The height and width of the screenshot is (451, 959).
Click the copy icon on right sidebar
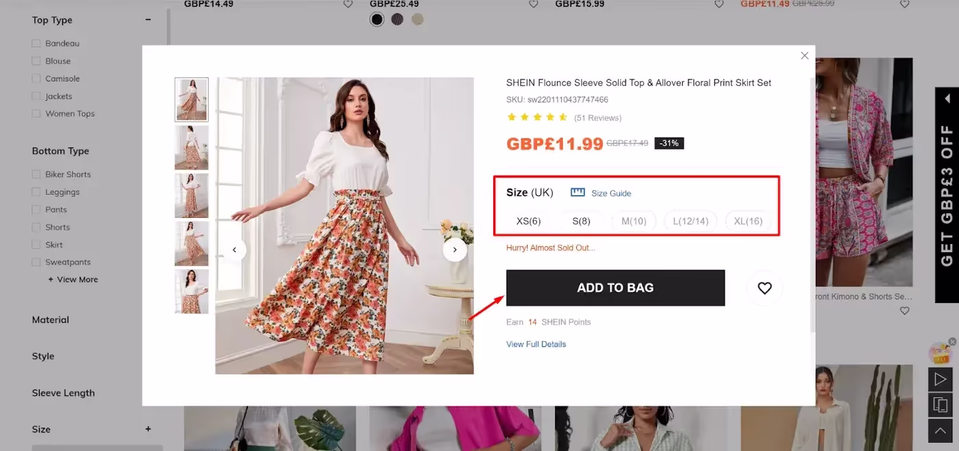coord(940,404)
